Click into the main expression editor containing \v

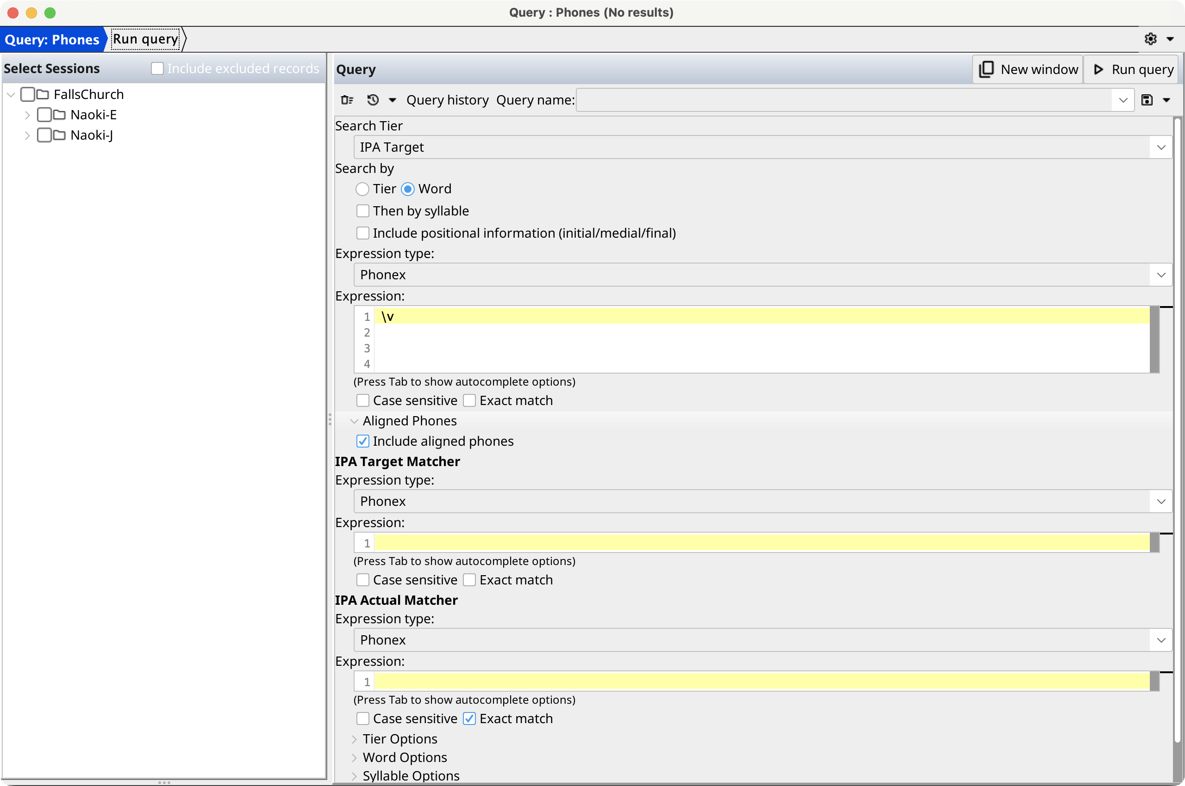point(762,339)
